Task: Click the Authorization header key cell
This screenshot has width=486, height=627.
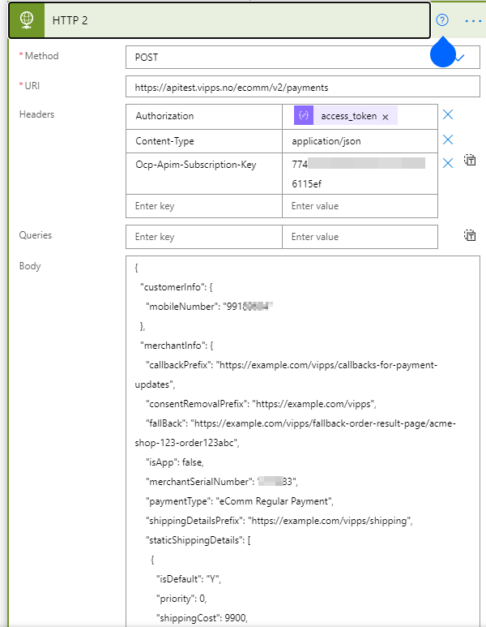Action: tap(204, 116)
